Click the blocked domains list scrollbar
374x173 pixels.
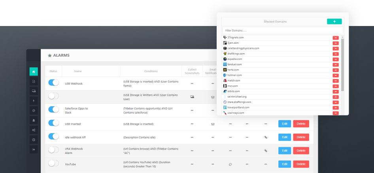coord(342,63)
